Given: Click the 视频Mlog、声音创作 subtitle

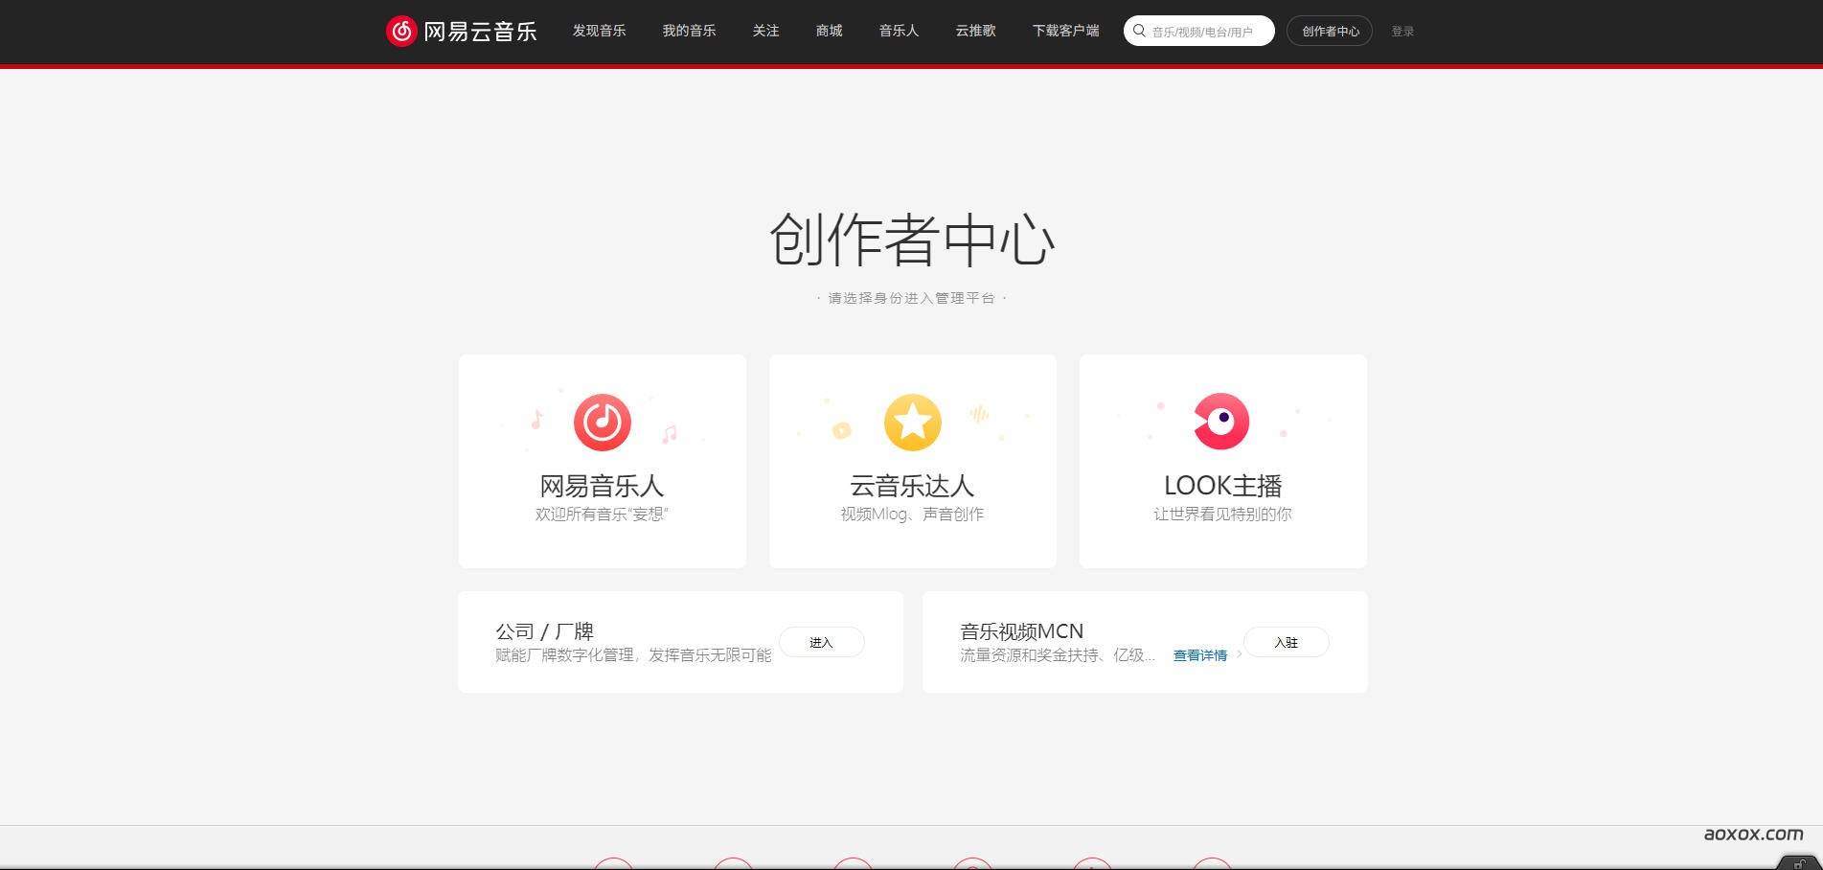Looking at the screenshot, I should tap(913, 514).
